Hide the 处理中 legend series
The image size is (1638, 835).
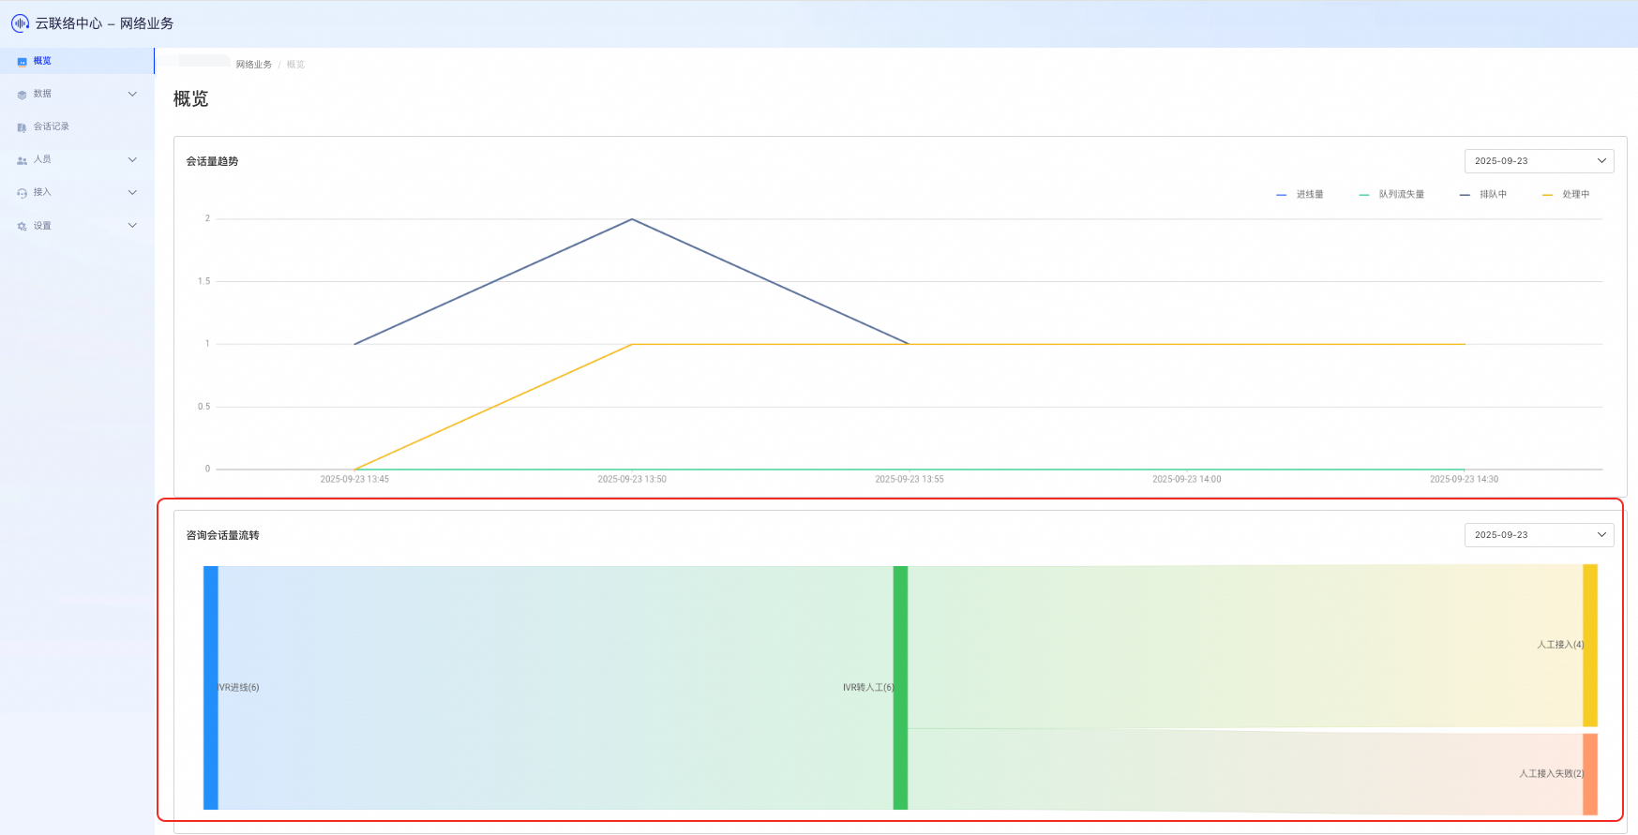(1566, 195)
